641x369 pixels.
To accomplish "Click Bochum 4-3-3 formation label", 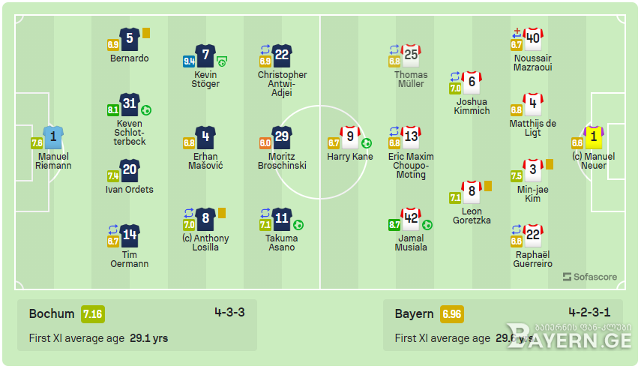I will coord(229,313).
